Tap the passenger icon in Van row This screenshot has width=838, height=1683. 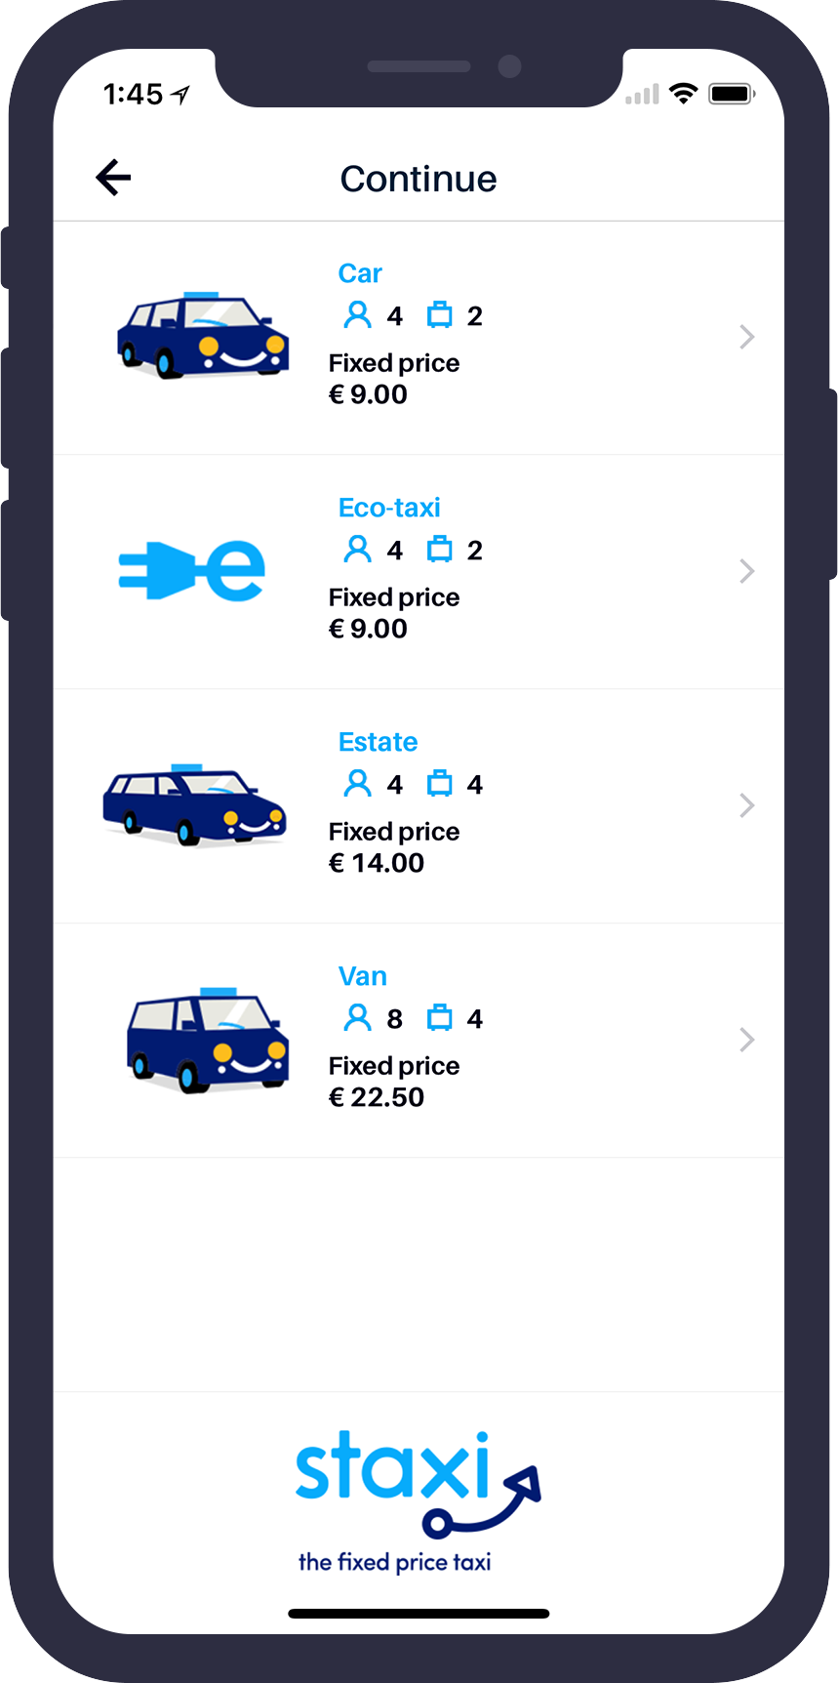pyautogui.click(x=358, y=1018)
